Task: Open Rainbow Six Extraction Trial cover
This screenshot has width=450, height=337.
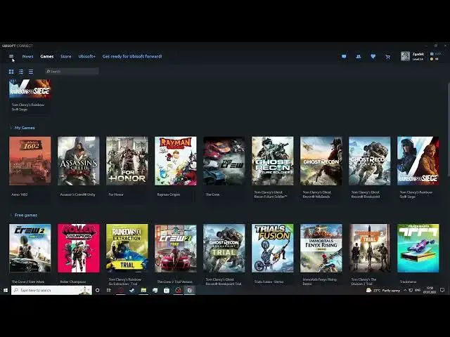Action: [127, 248]
